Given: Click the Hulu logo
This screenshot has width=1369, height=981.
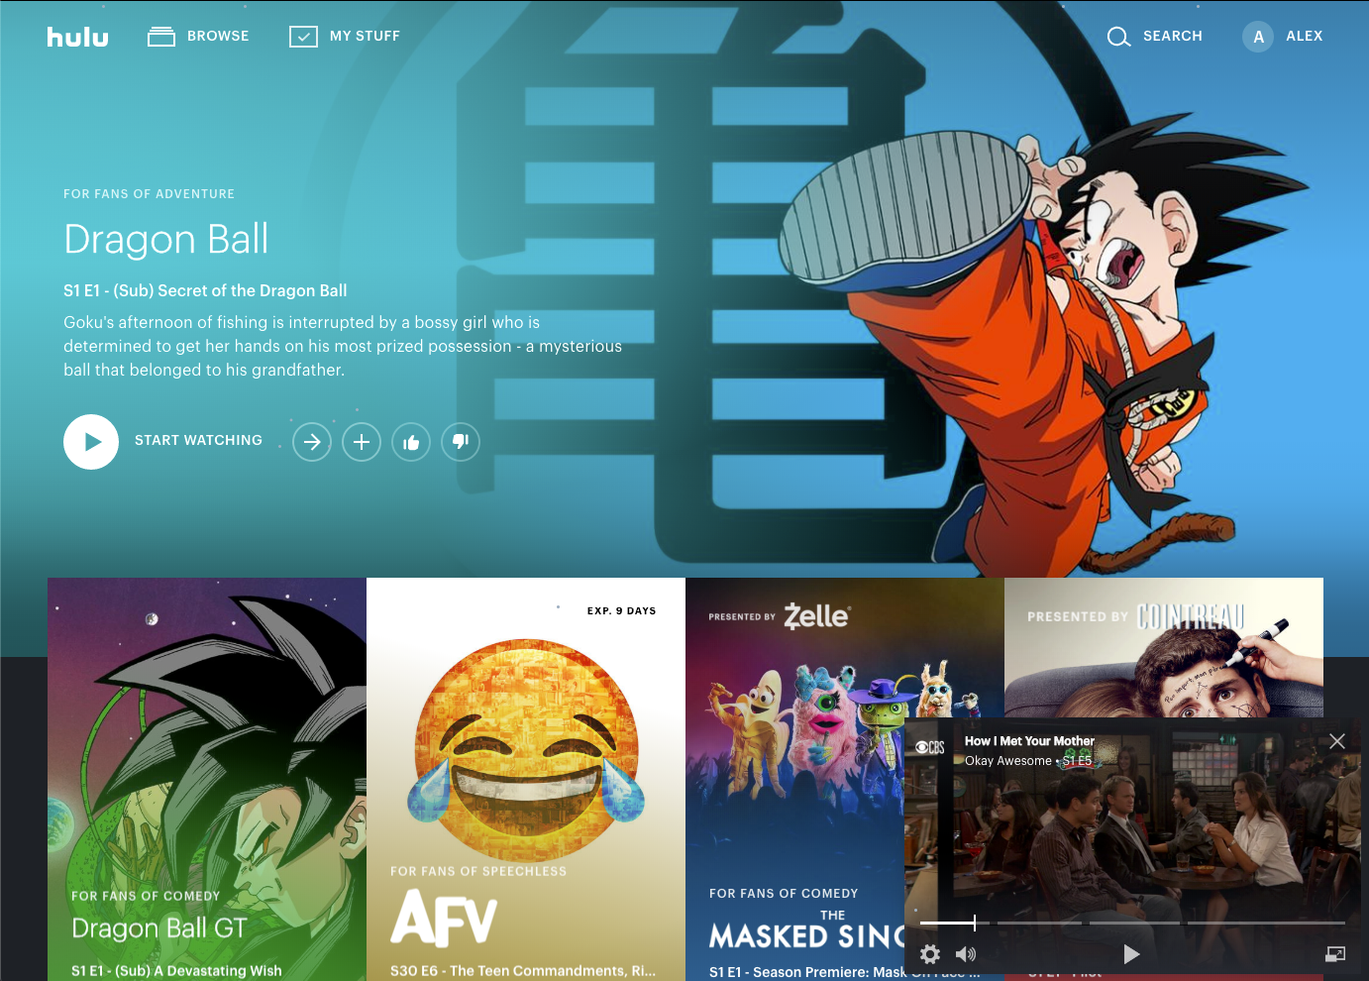Looking at the screenshot, I should (x=78, y=37).
